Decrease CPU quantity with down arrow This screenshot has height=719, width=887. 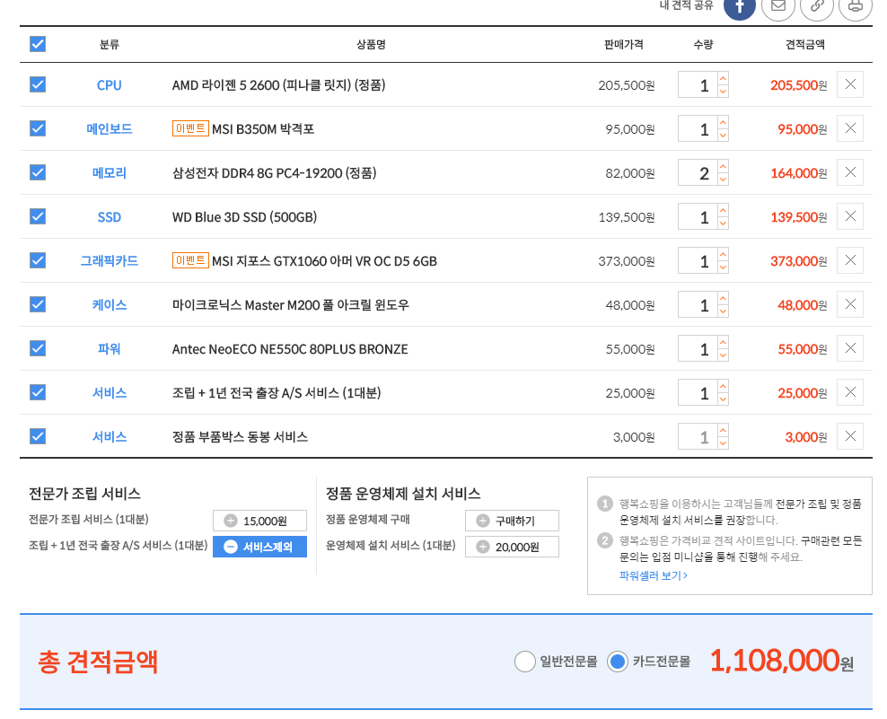tap(724, 92)
